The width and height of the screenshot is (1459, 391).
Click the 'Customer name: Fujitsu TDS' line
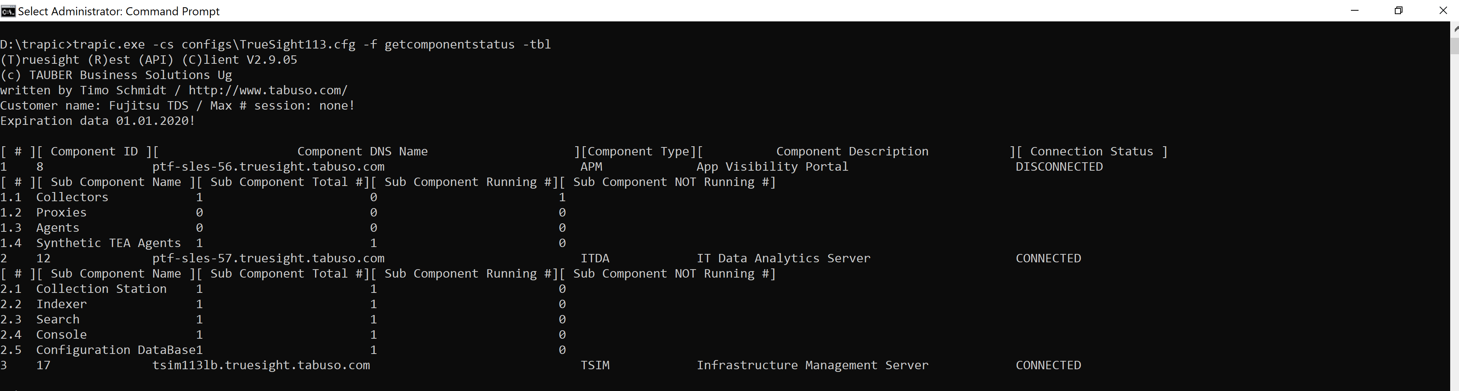[x=178, y=105]
